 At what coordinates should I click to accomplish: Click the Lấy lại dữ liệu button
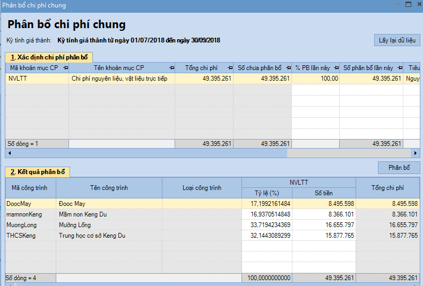coord(397,40)
